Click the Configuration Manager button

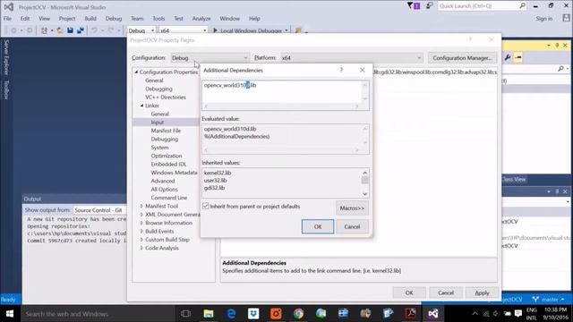pos(462,57)
